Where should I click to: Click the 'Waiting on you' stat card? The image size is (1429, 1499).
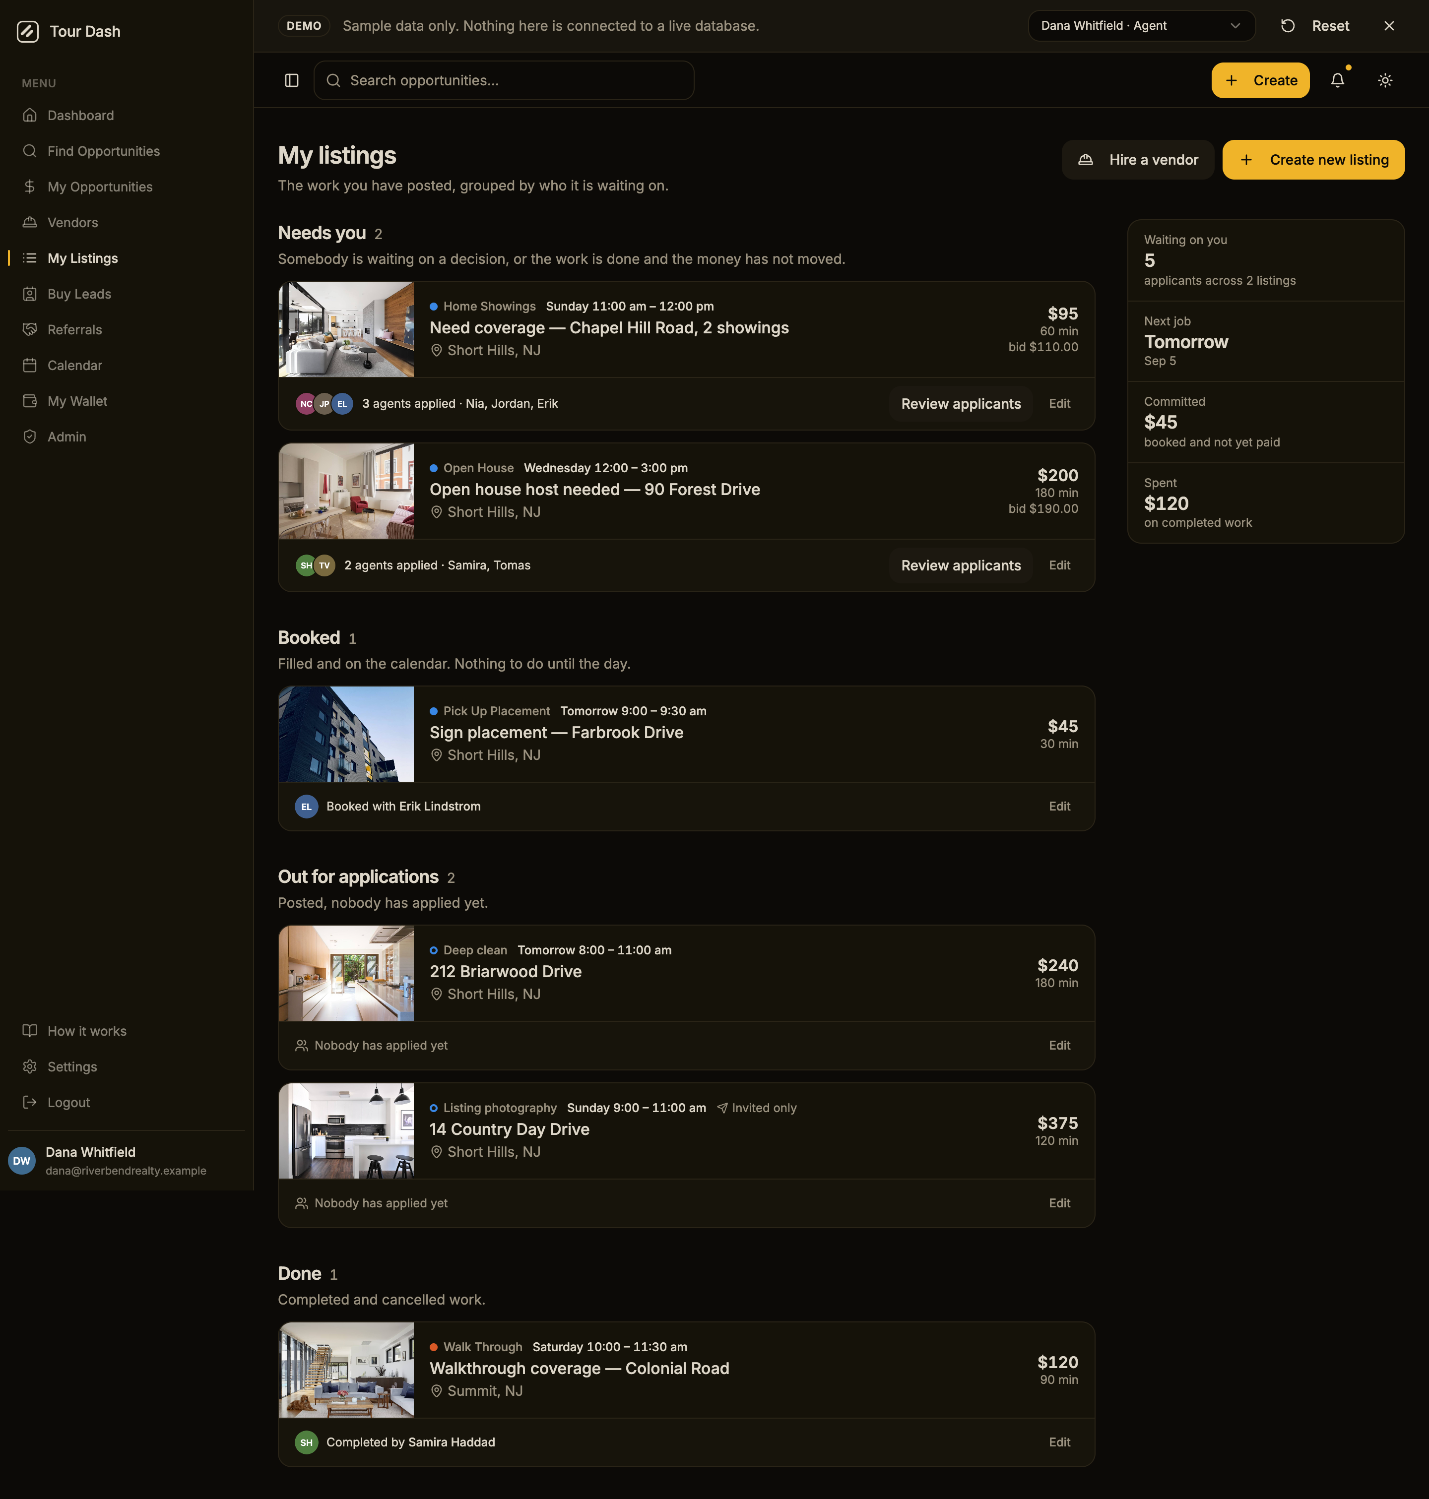click(x=1265, y=260)
